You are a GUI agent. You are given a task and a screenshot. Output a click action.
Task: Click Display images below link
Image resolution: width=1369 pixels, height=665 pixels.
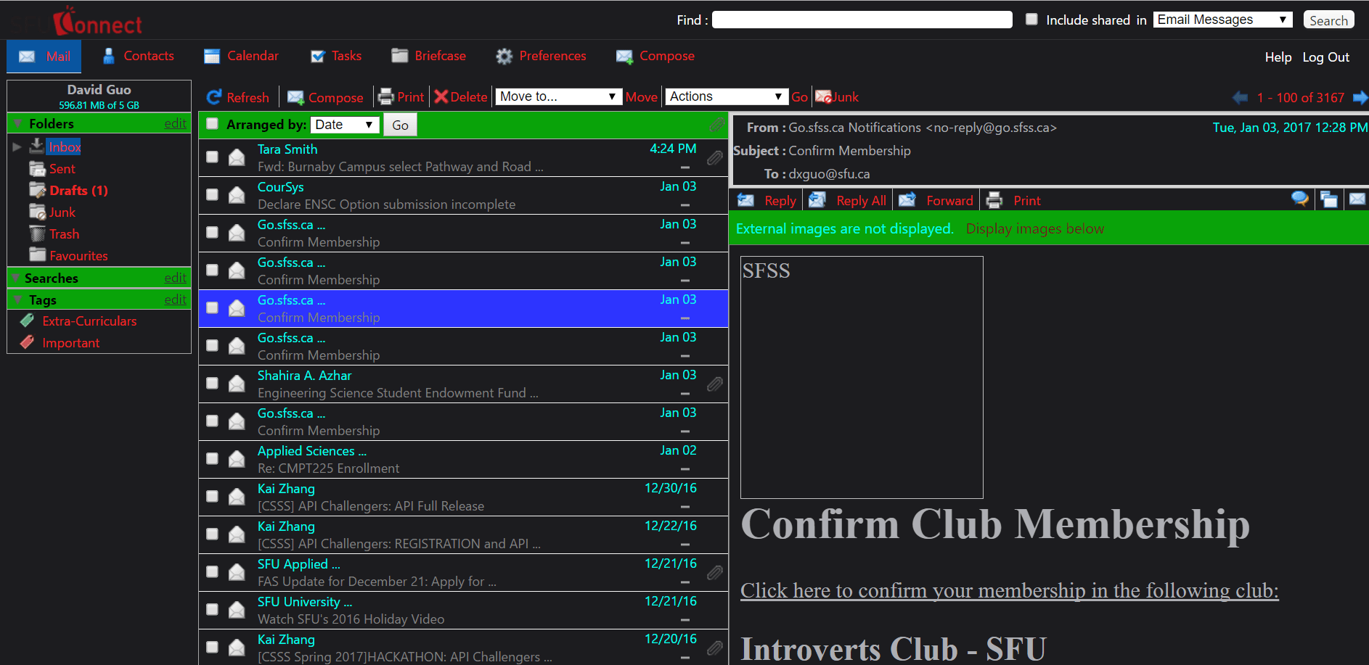(x=1034, y=228)
